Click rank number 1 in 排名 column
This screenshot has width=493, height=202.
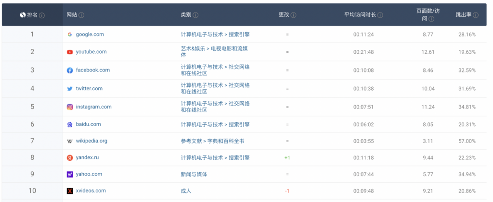coord(32,34)
